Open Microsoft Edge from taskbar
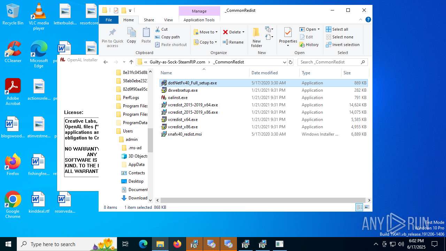 coord(143,244)
